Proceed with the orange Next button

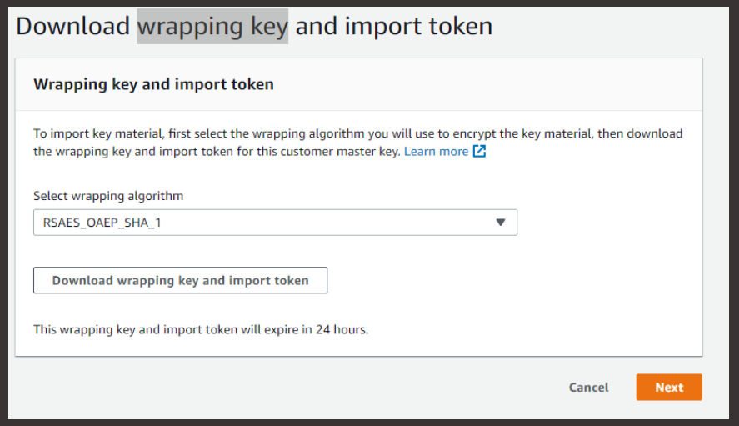pyautogui.click(x=668, y=388)
